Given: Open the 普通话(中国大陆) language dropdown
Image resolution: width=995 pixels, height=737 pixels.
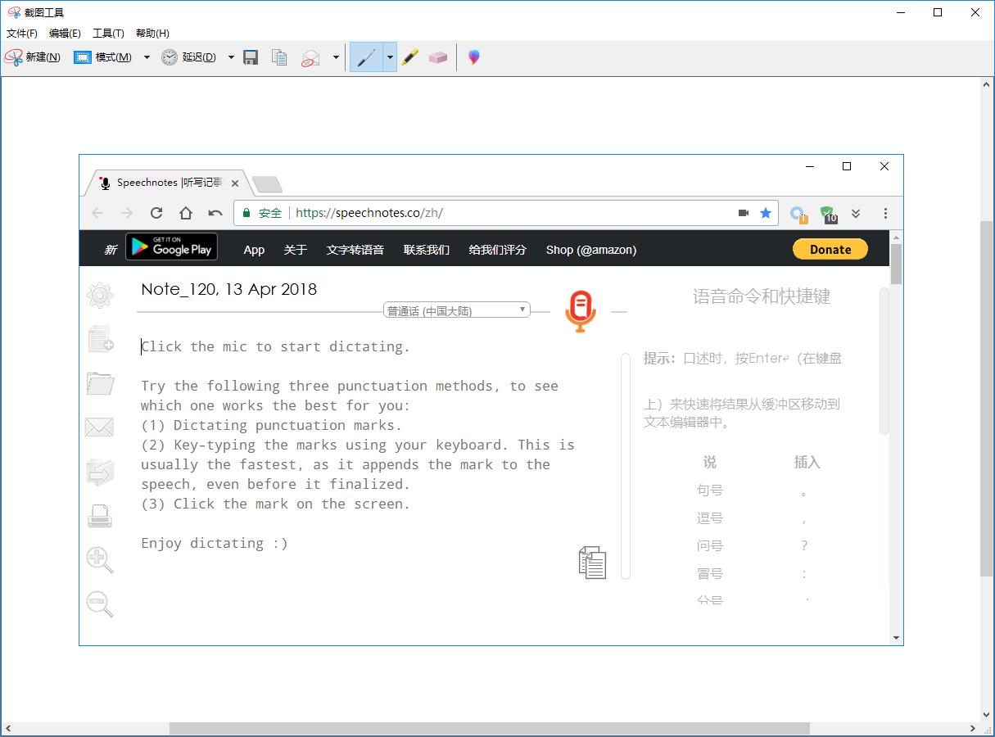Looking at the screenshot, I should (455, 310).
